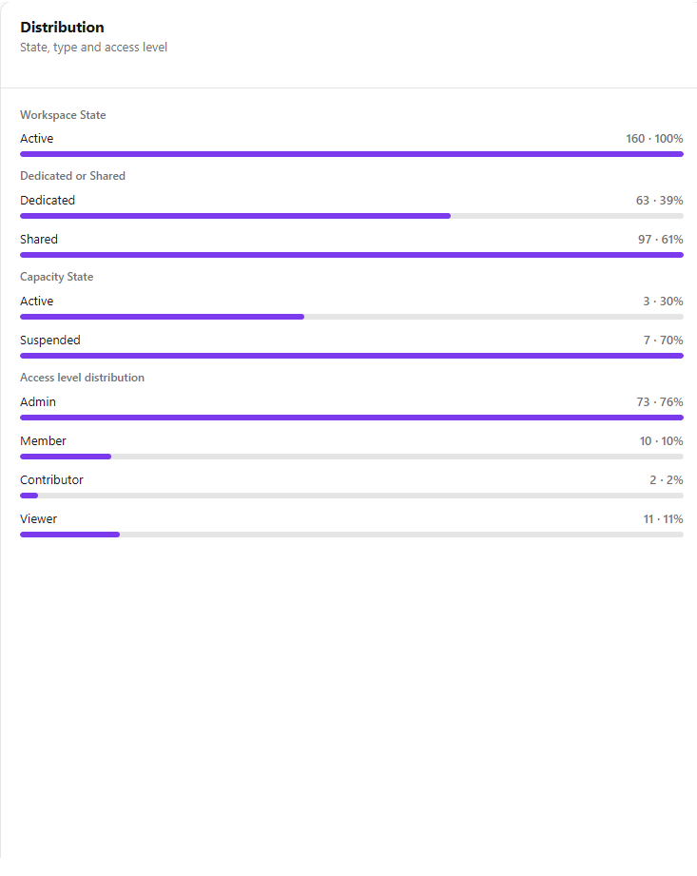Select the Suspended progress bar
The height and width of the screenshot is (876, 697).
click(x=352, y=356)
